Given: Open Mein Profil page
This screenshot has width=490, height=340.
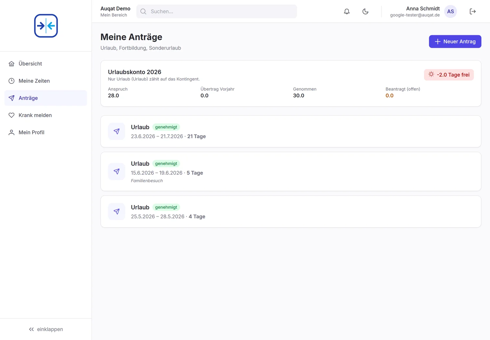Looking at the screenshot, I should point(46,132).
